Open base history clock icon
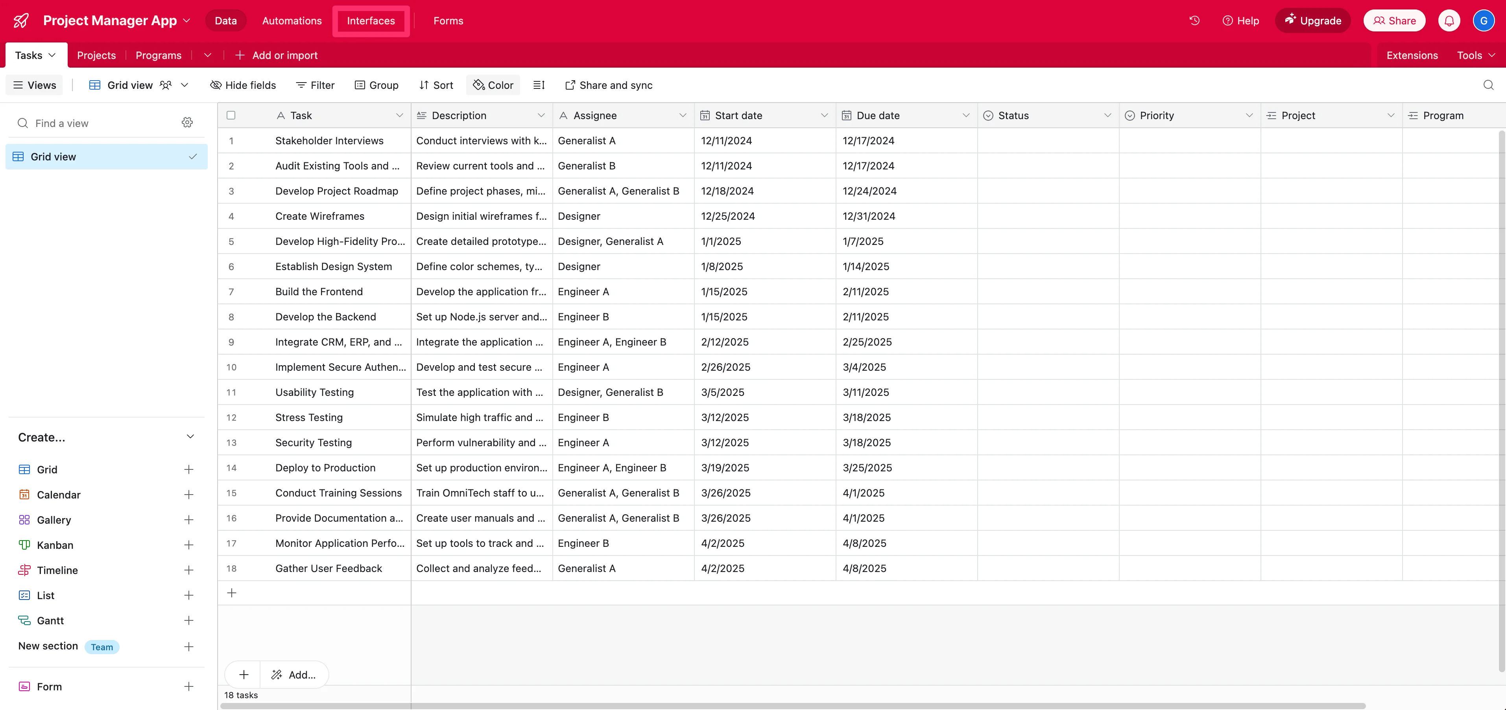1506x710 pixels. (1194, 20)
